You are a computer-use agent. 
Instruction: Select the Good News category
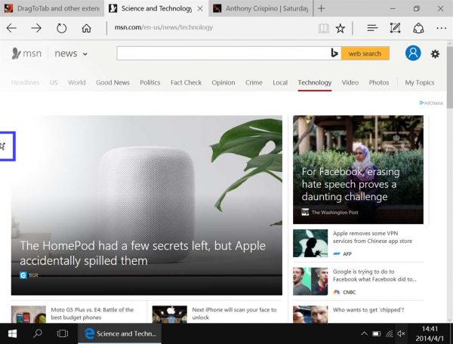[112, 82]
